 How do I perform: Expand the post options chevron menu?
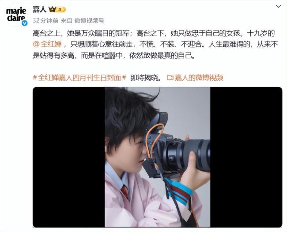point(278,7)
